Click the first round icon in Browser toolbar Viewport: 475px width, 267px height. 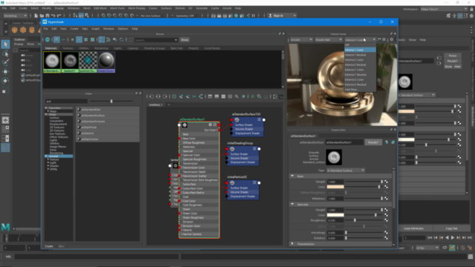[x=47, y=39]
